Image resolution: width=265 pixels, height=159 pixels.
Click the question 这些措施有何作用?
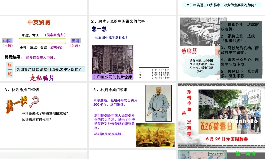(36, 120)
